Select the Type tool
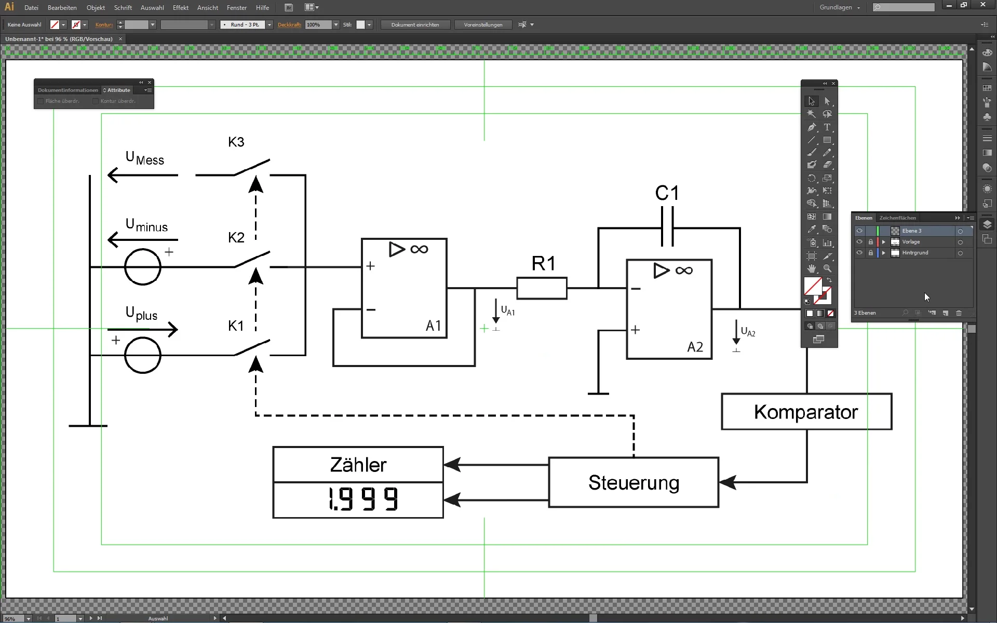This screenshot has width=997, height=623. coord(827,127)
